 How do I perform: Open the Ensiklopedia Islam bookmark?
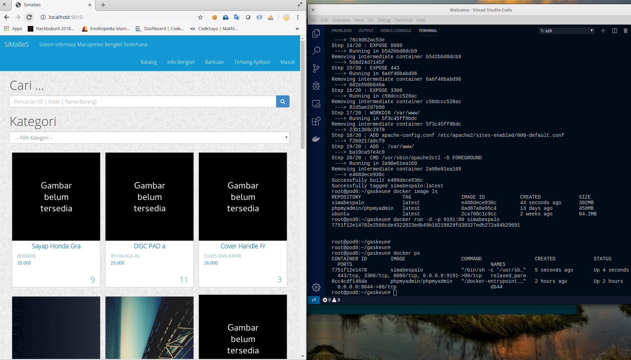tap(106, 29)
